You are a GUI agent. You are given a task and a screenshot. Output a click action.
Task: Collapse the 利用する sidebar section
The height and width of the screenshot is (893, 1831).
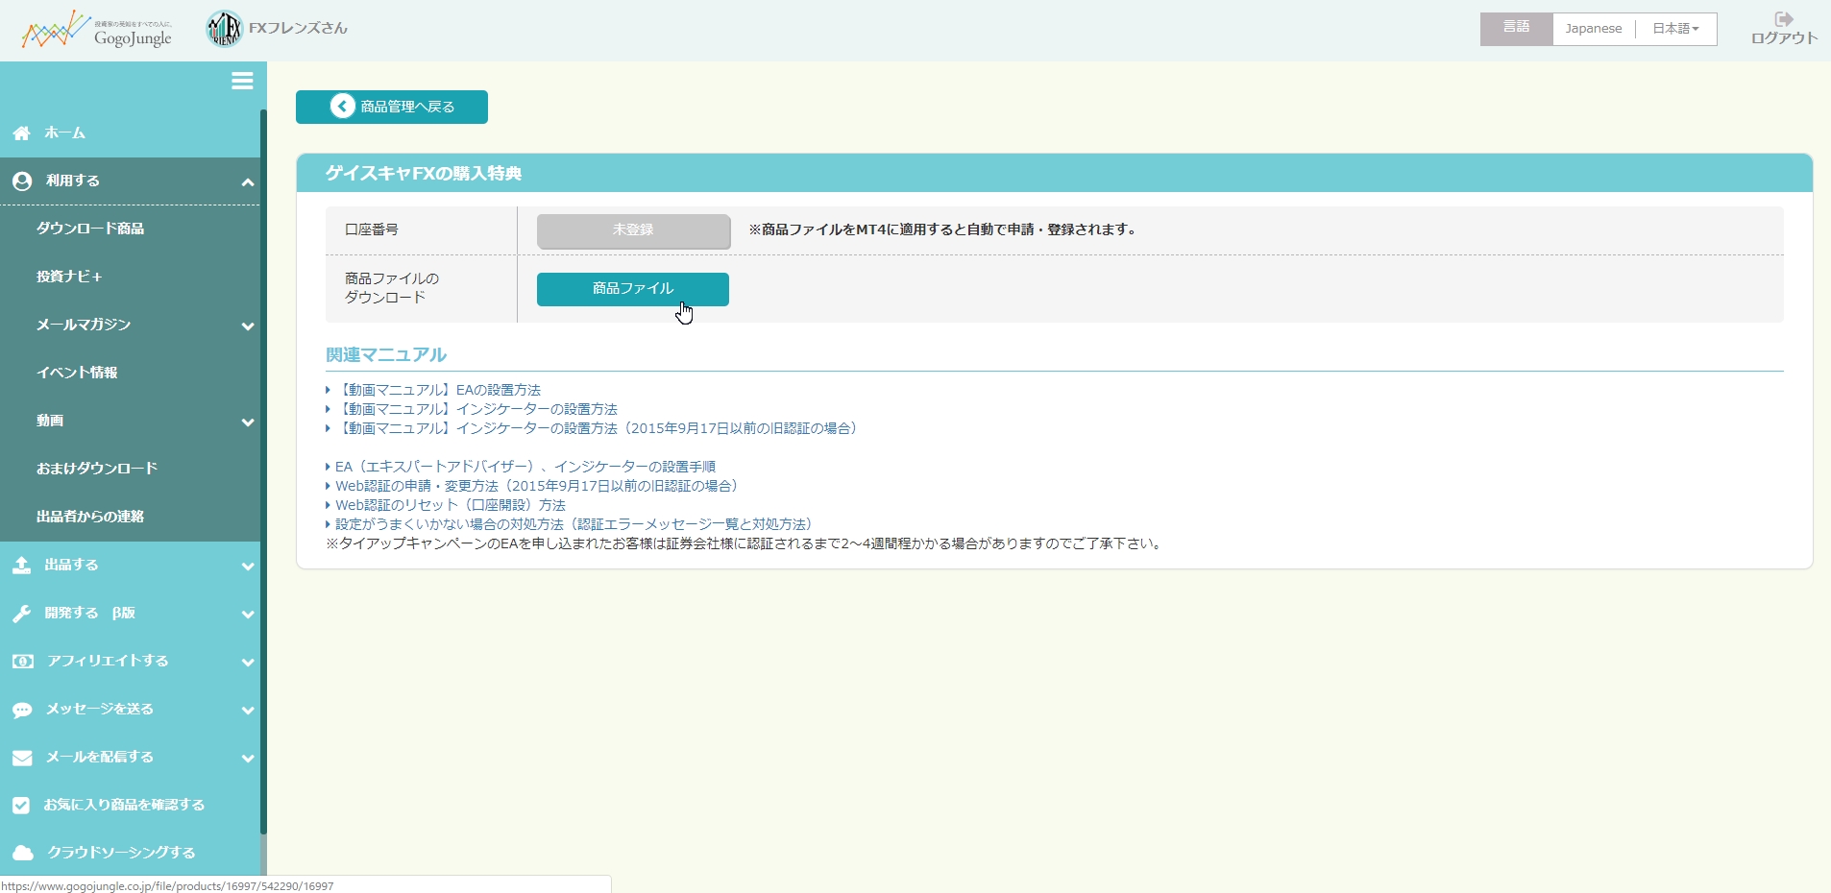[x=247, y=181]
